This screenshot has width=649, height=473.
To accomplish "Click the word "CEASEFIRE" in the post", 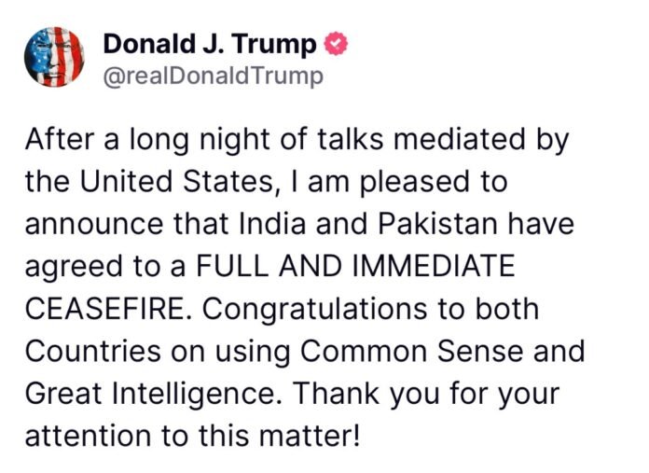I will point(100,309).
